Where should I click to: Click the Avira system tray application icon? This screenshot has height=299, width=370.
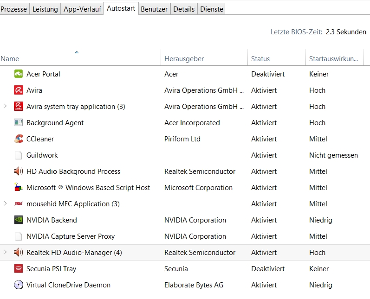[19, 106]
